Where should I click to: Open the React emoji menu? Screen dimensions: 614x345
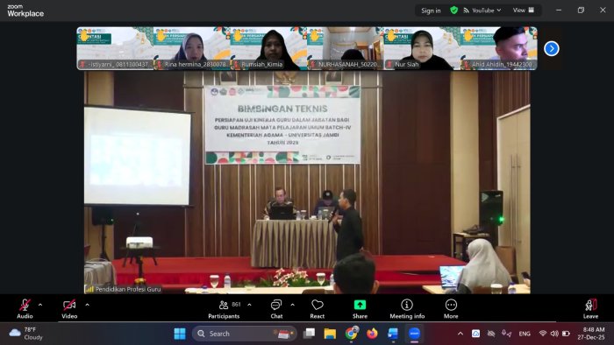point(318,309)
